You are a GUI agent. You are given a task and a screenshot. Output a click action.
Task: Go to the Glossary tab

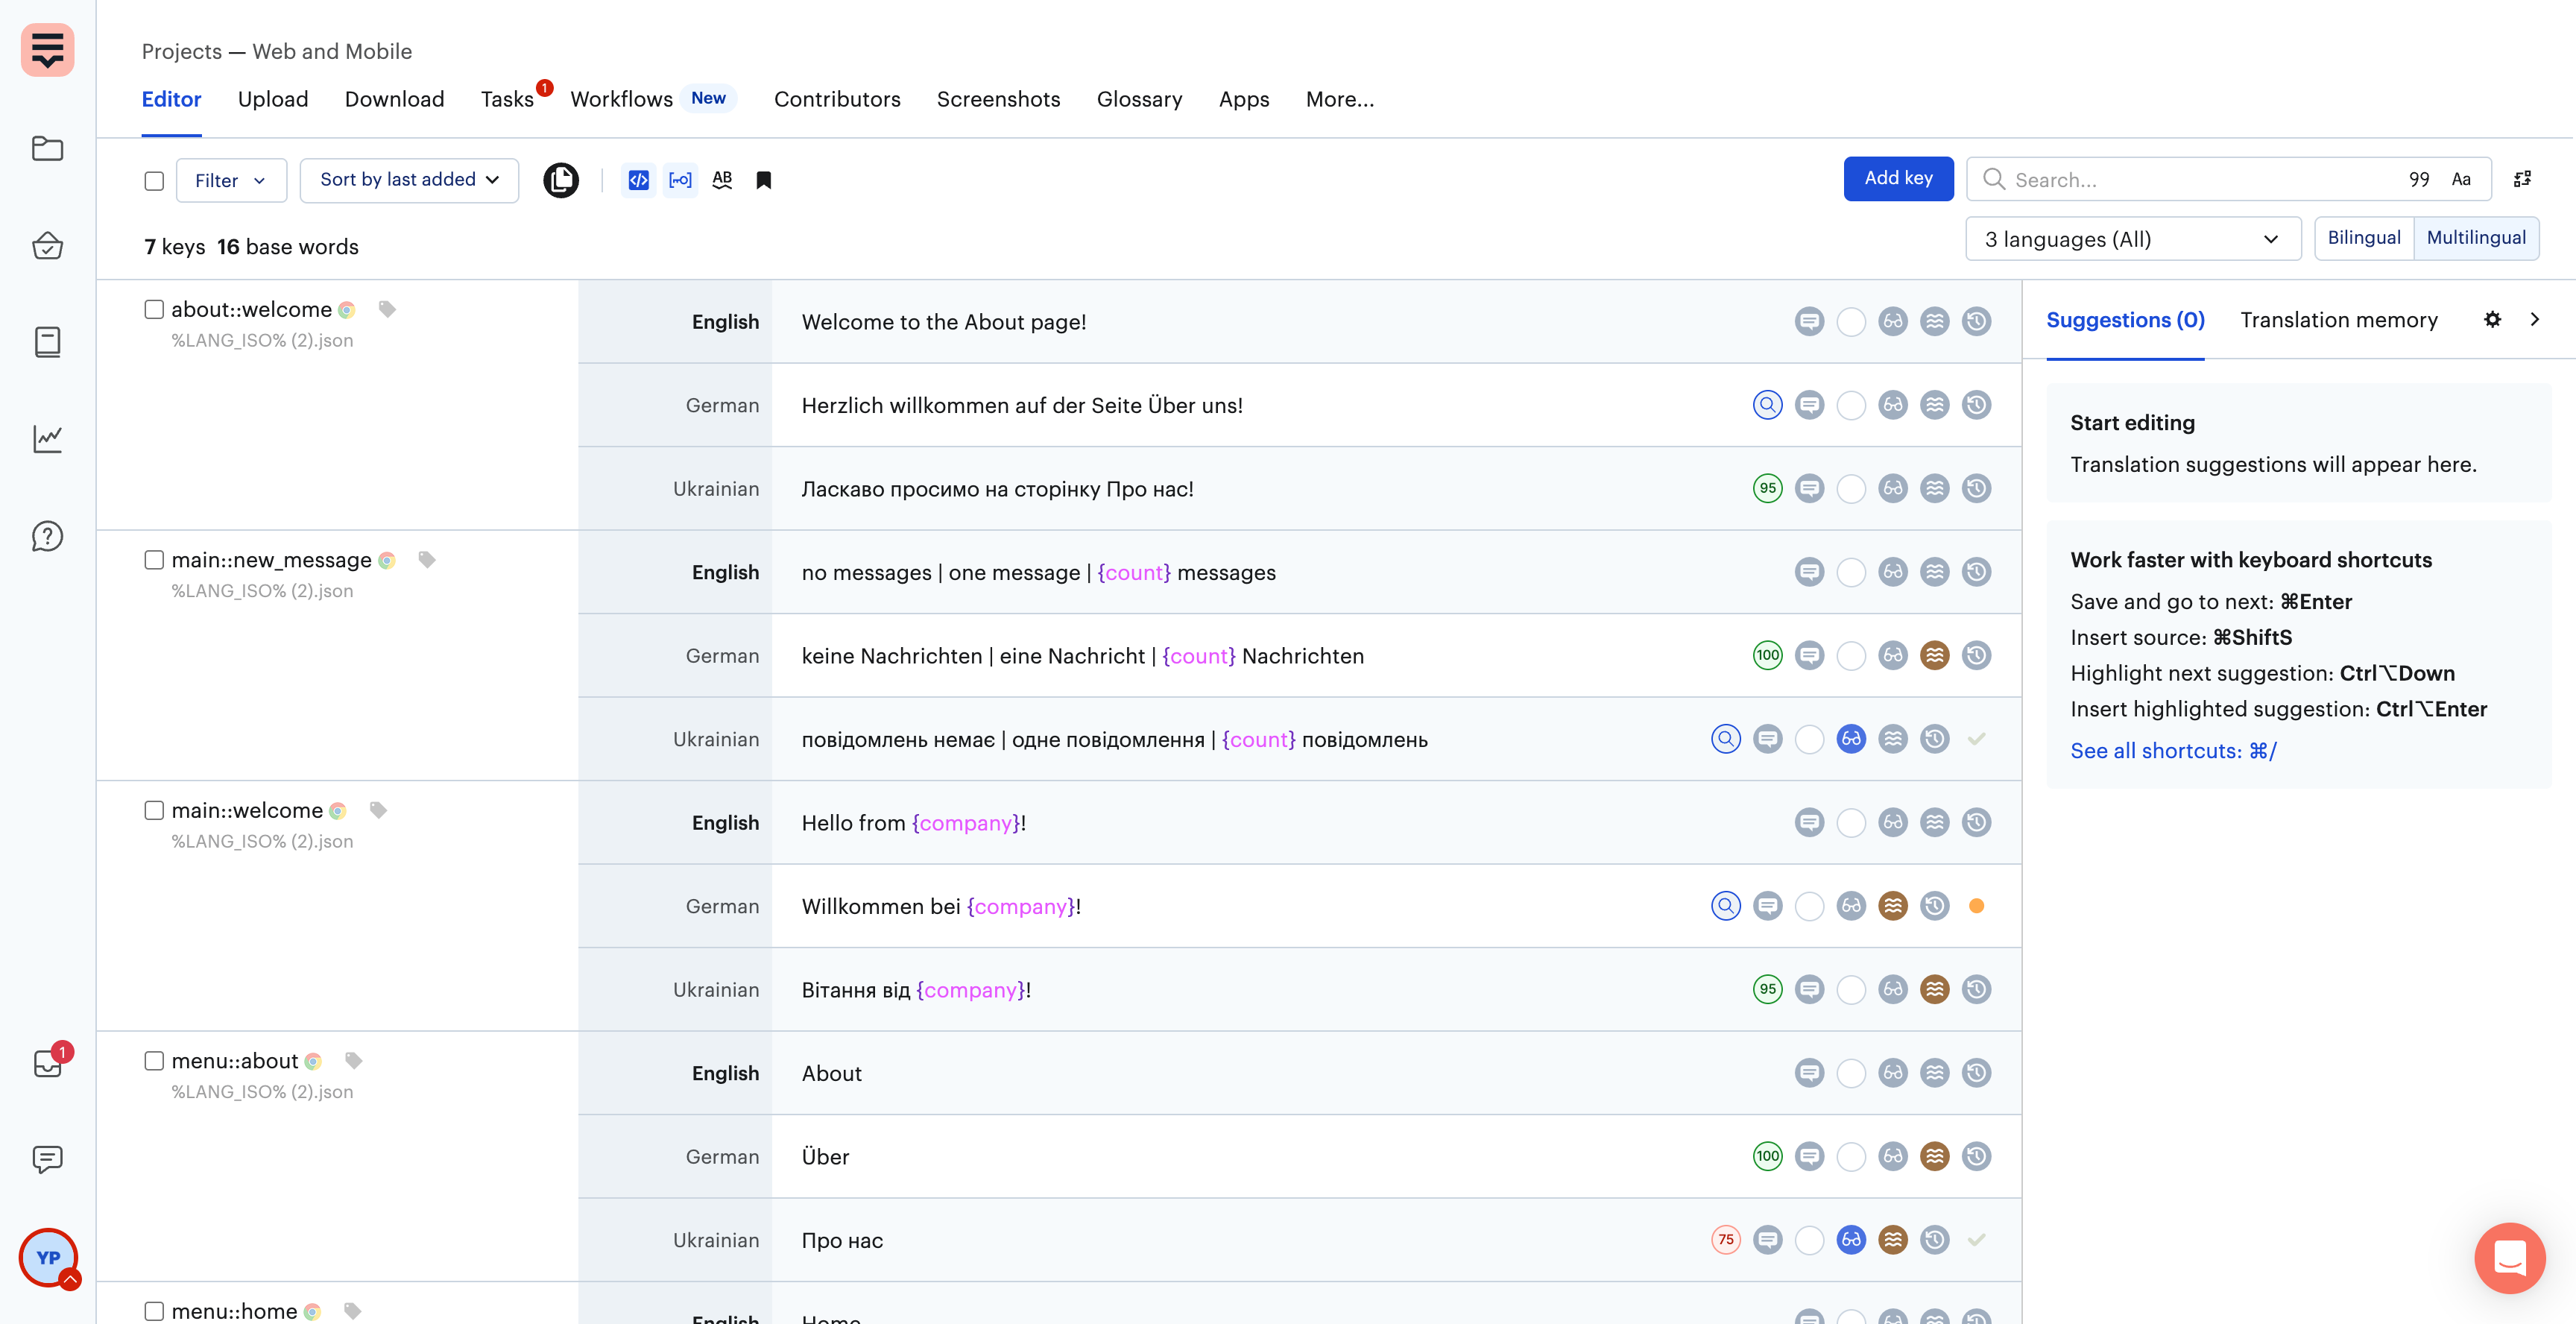(x=1139, y=99)
